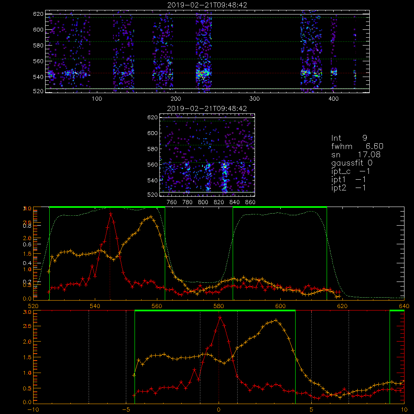The image size is (414, 414).
Task: Click the top panel title 2019-02-21T09:48:42
Action: tap(207, 5)
